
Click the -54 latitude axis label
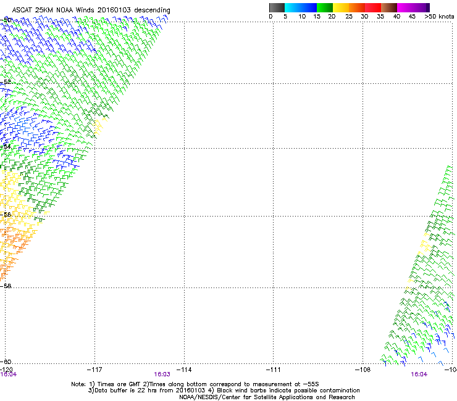[x=6, y=146]
